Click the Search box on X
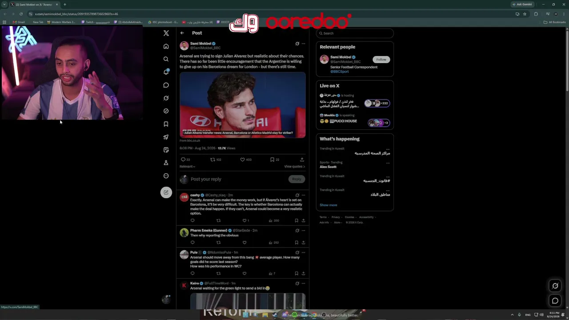This screenshot has height=320, width=569. [355, 33]
